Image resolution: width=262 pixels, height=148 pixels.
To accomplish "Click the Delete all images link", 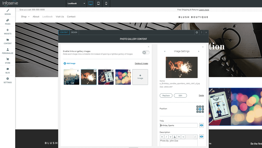I will [x=141, y=63].
